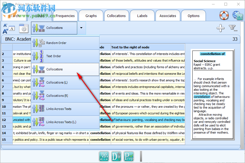Maximize the Prime Machine window
This screenshot has width=245, height=163.
coord(226,4)
